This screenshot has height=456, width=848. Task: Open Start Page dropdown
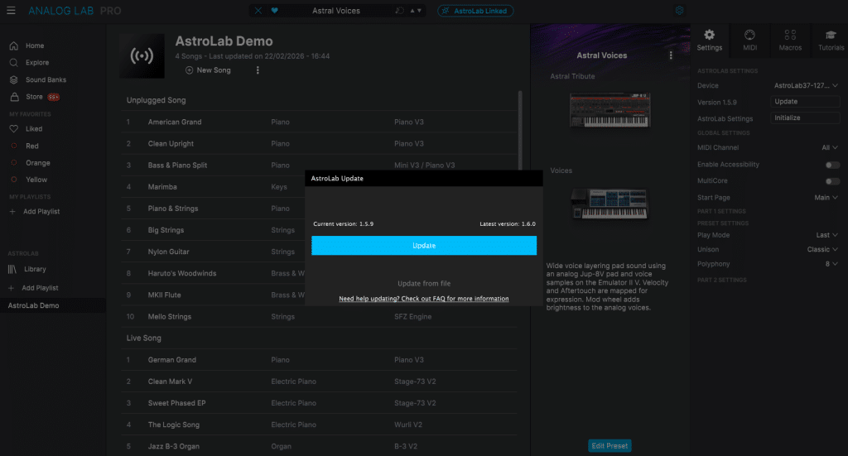pos(826,198)
